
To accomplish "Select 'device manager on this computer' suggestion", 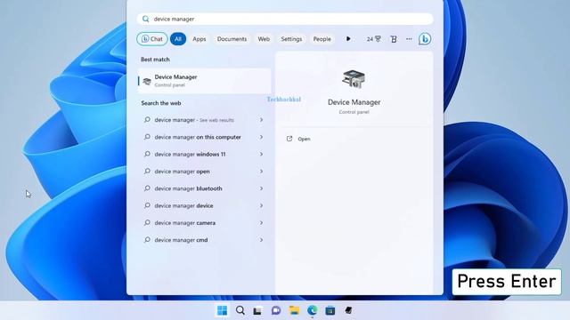I will coord(203,137).
